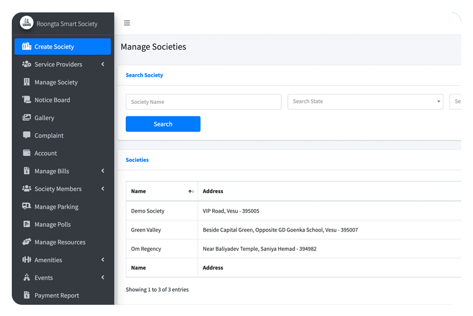Click the Manage Polls icon
Screen dimensions: 473x316
27,224
